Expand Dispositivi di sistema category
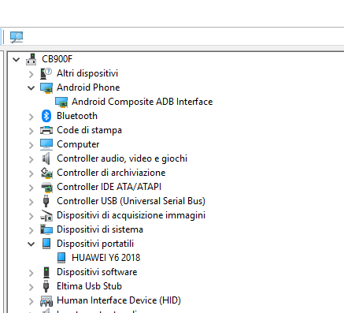 pos(31,230)
